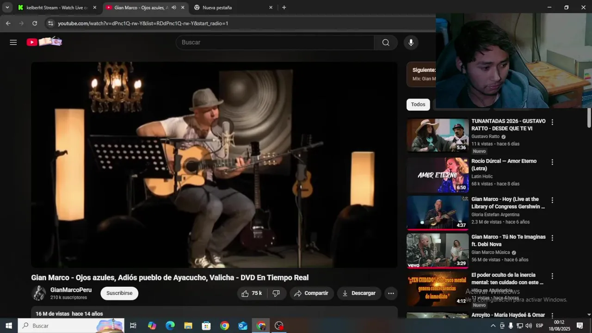This screenshot has height=333, width=592.
Task: Open the volume control in system tray
Action: coord(529,326)
